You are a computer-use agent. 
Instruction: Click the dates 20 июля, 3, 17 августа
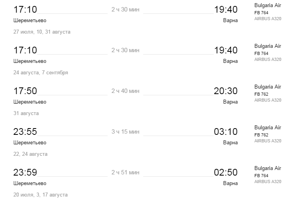[x=40, y=195]
